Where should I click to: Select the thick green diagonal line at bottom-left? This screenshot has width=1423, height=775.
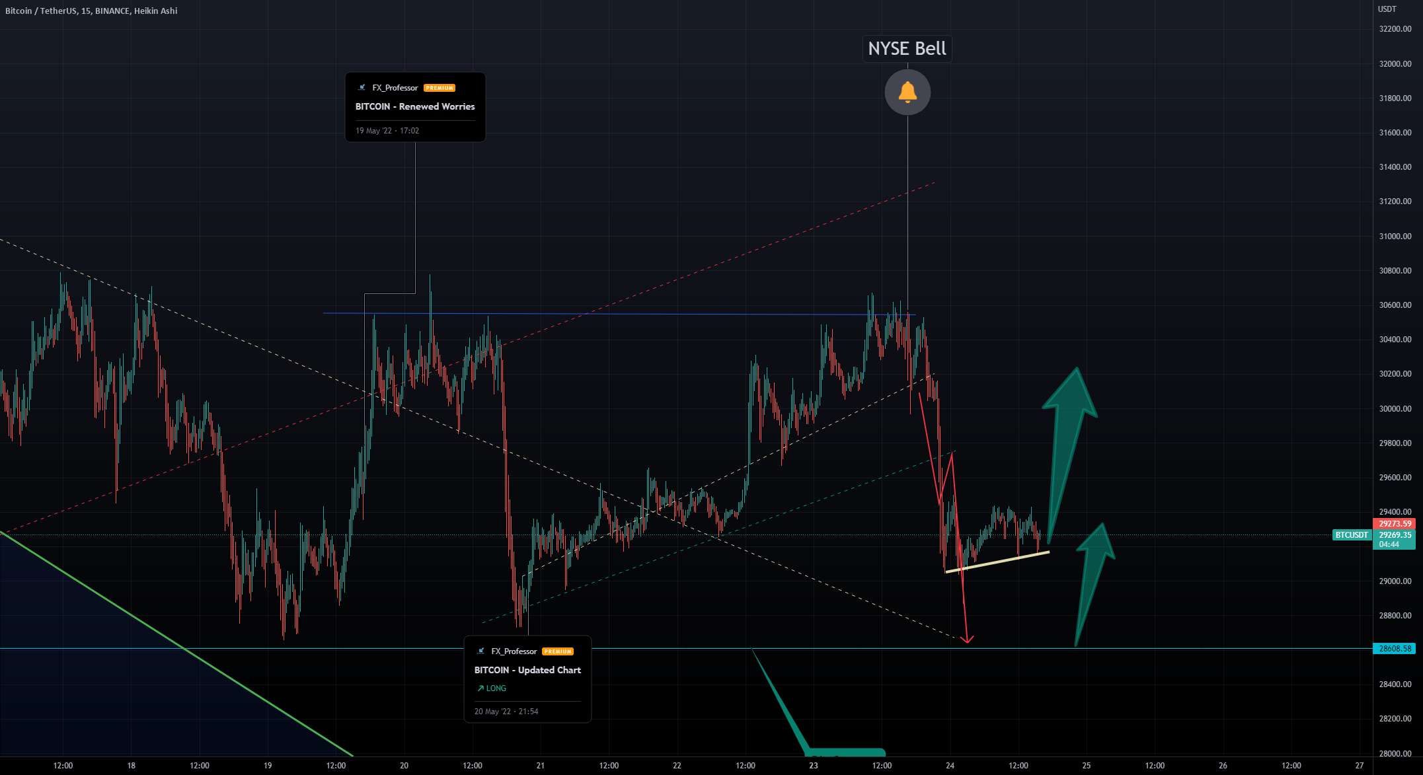tap(176, 644)
